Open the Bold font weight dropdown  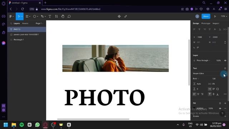tap(196, 79)
